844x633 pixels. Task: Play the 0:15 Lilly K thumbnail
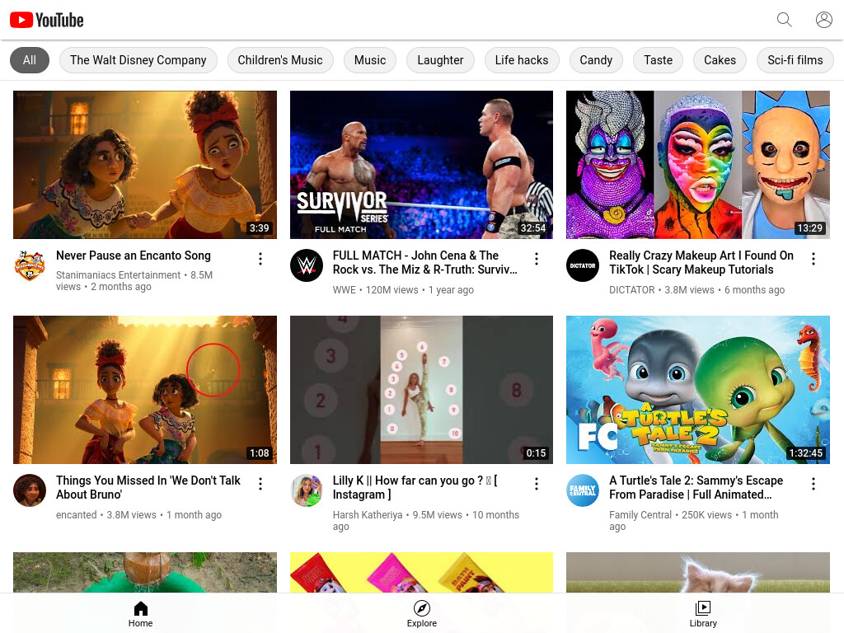[421, 390]
